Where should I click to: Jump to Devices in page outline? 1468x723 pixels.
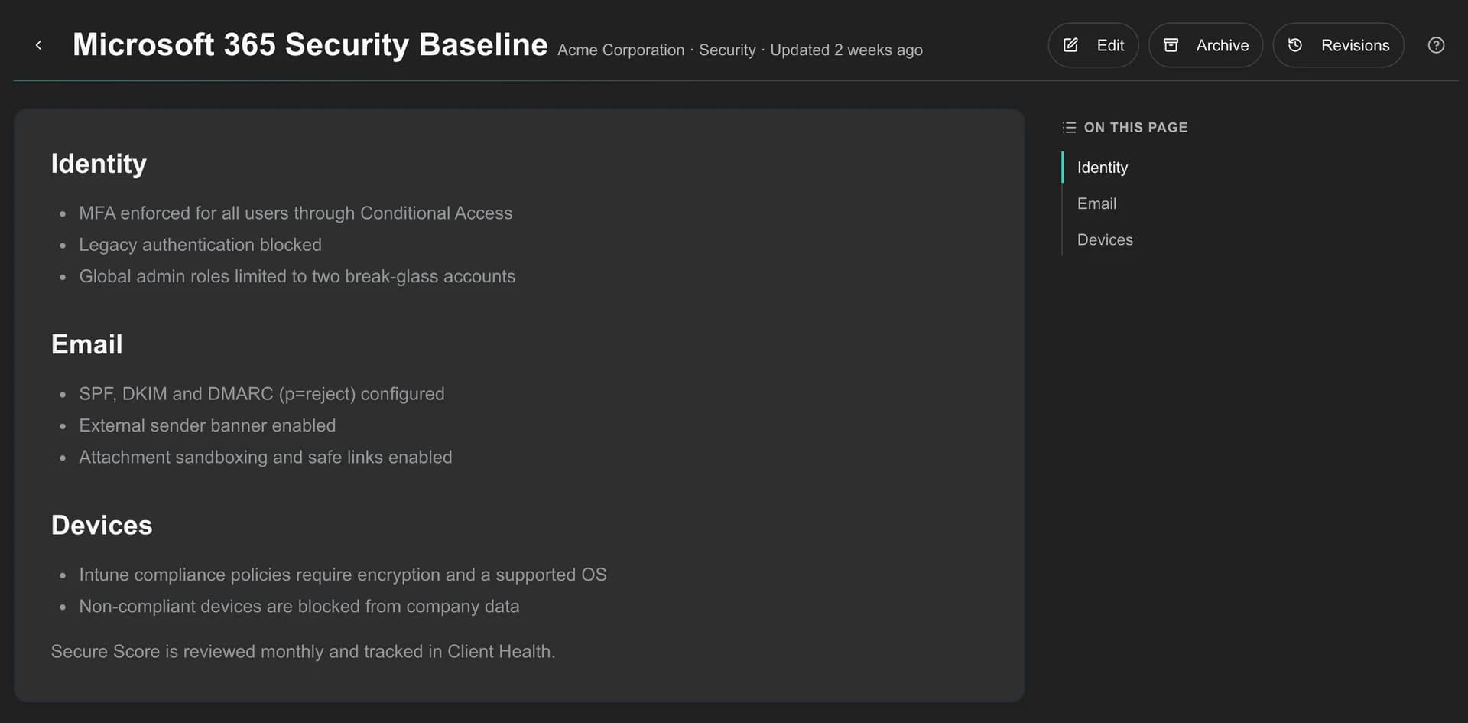click(1105, 239)
